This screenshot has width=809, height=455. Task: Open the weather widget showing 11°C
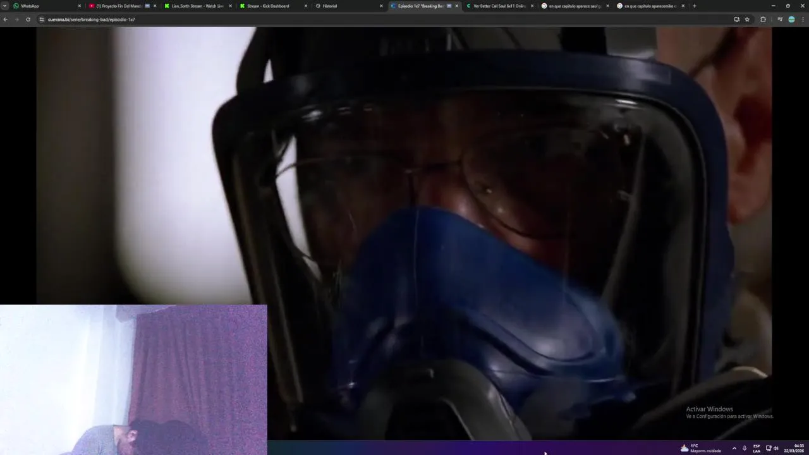pyautogui.click(x=701, y=448)
